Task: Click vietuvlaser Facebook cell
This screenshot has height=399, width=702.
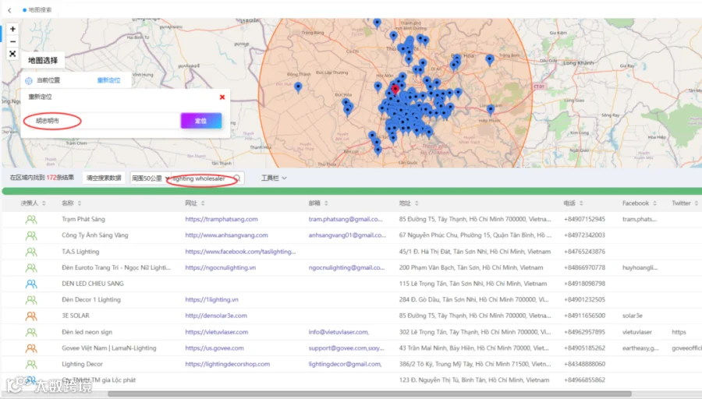Action: point(637,332)
